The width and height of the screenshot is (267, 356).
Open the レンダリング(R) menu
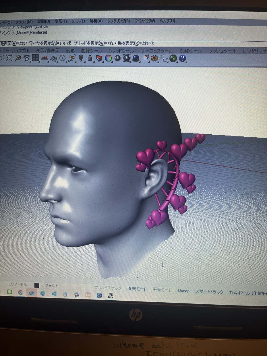(119, 21)
